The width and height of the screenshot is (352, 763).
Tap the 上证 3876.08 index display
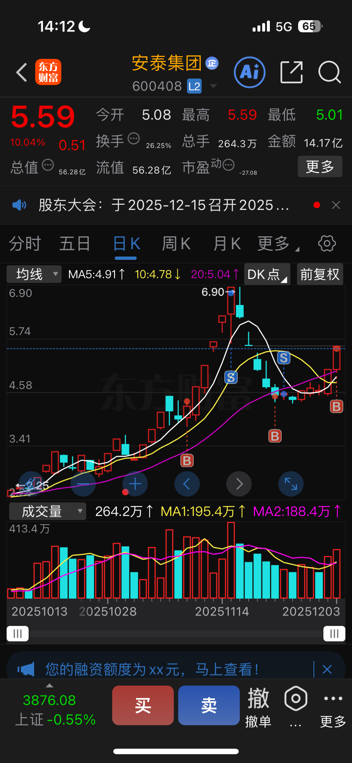55,710
